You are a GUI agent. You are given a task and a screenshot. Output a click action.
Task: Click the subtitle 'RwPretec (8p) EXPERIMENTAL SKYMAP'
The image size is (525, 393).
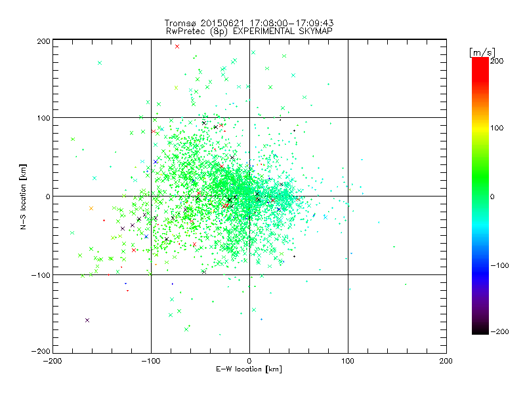[249, 31]
